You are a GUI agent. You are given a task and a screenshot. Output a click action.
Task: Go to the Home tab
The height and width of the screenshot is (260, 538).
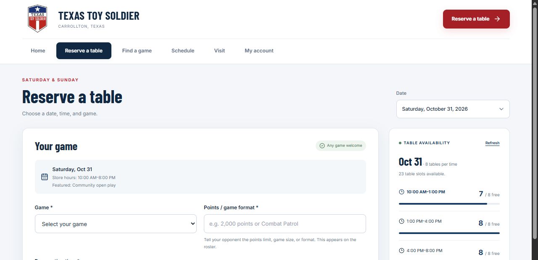pyautogui.click(x=38, y=51)
